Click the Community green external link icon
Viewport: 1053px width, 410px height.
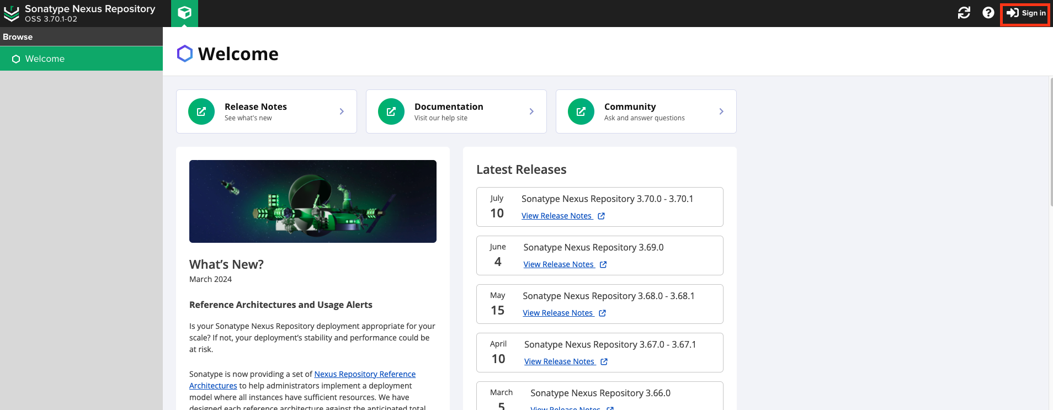(x=581, y=111)
